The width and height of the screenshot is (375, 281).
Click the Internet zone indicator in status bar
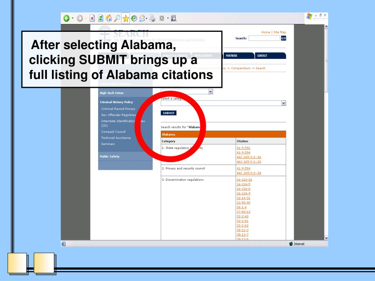click(x=297, y=244)
